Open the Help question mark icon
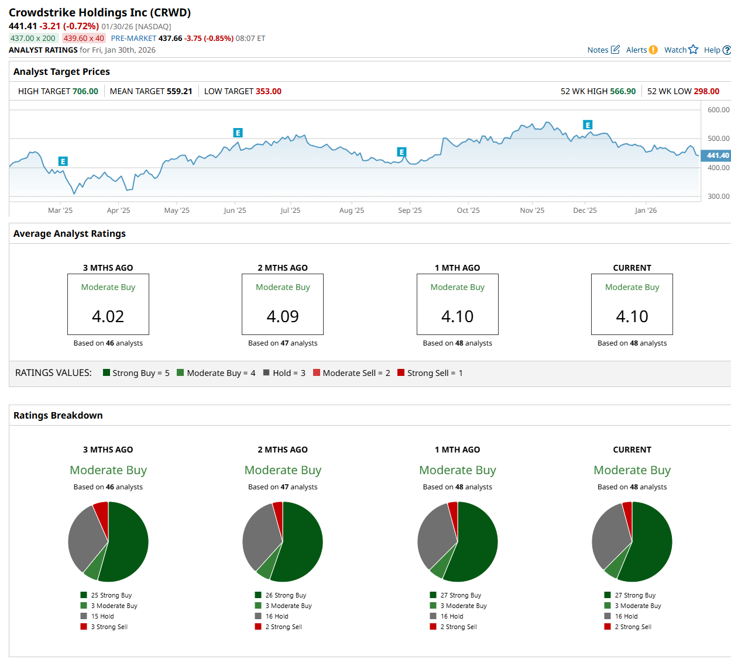Screen dimensions: 731x663 tap(727, 50)
